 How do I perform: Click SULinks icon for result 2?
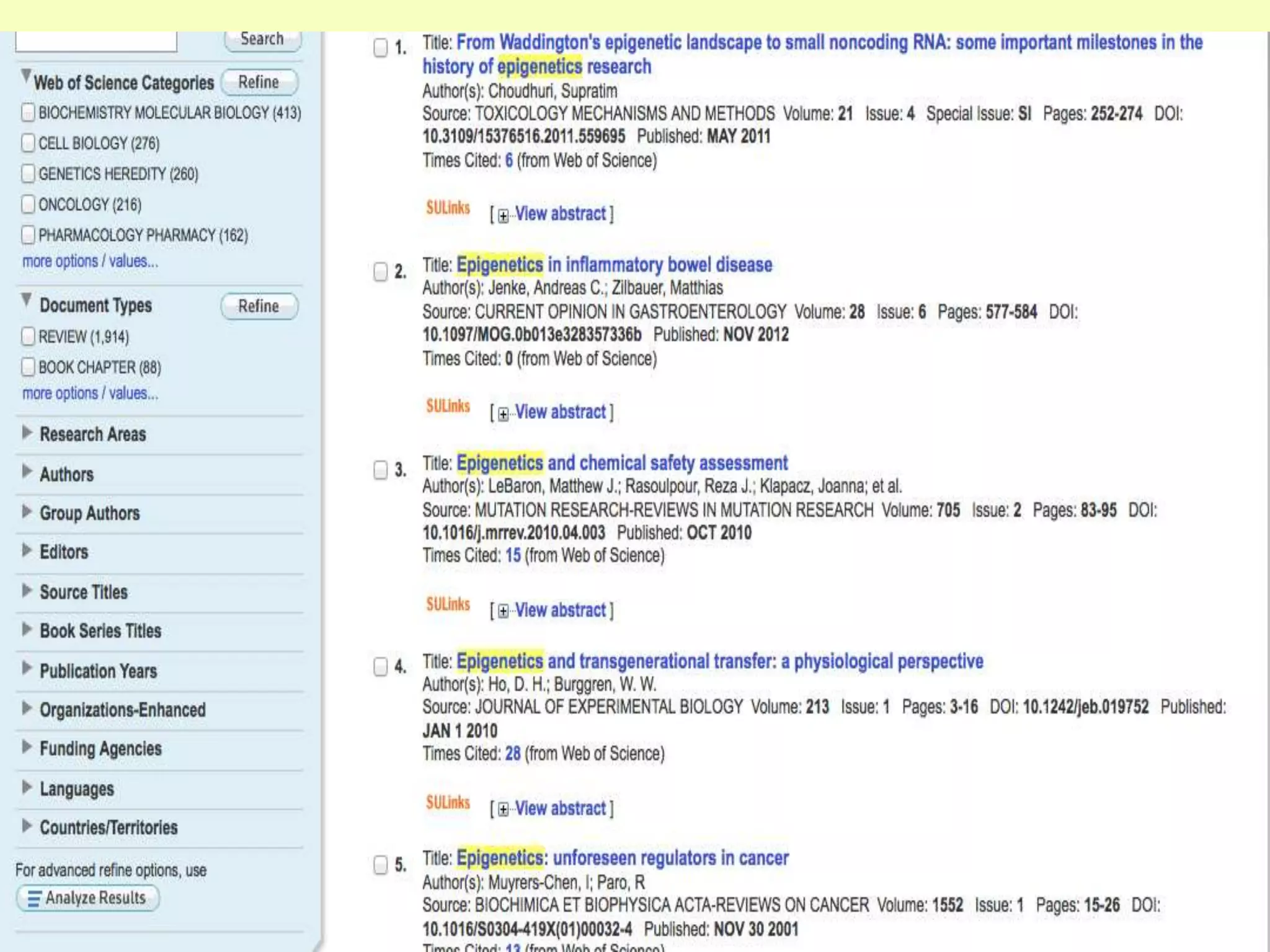(x=448, y=407)
